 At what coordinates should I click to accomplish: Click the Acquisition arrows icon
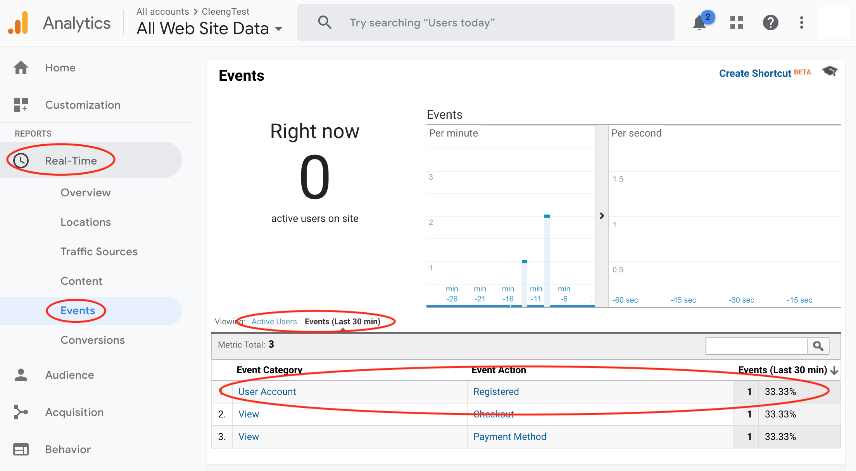coord(21,412)
